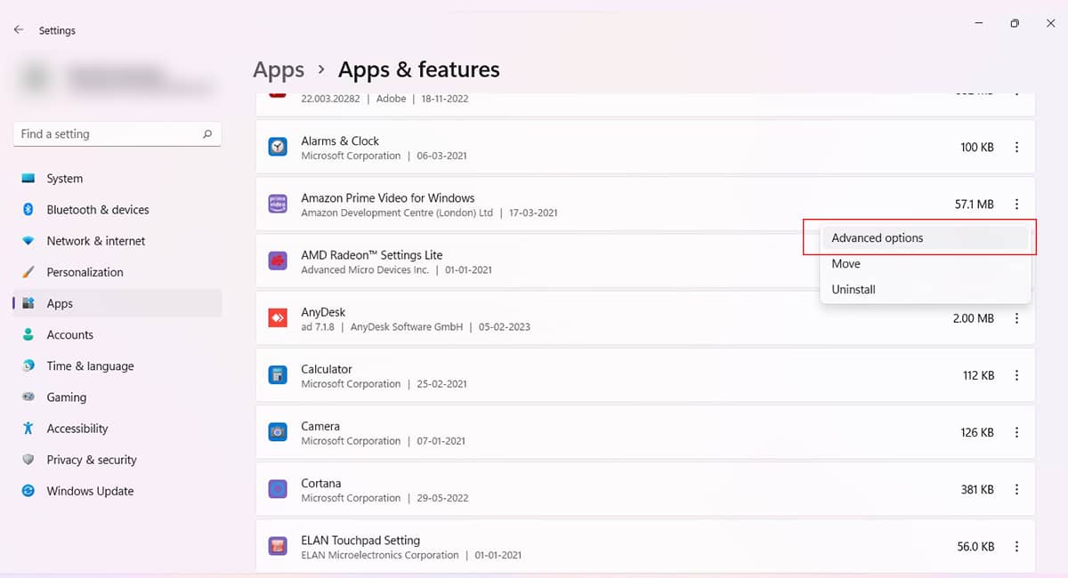Open Windows Update settings
1068x578 pixels.
(89, 490)
